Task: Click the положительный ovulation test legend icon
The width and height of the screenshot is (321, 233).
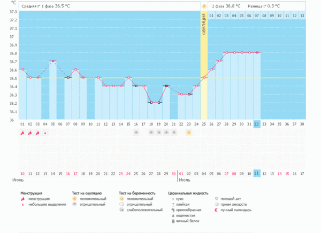Action: click(74, 198)
